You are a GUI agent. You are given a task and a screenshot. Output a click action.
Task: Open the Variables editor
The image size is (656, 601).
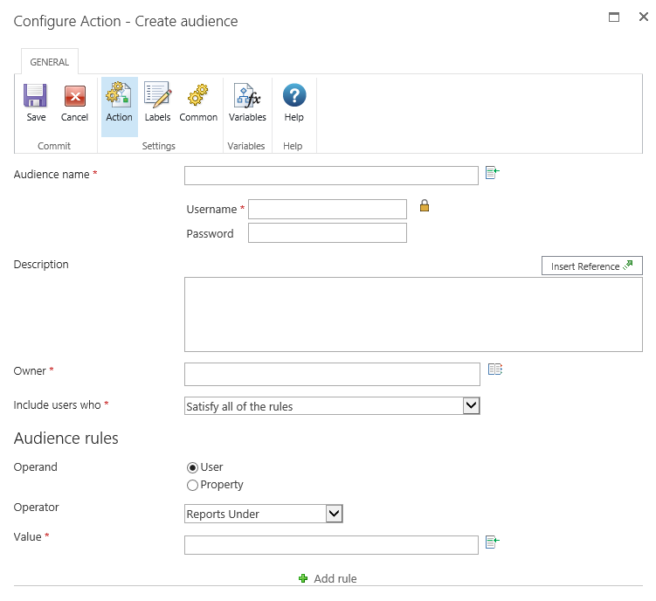pos(247,102)
